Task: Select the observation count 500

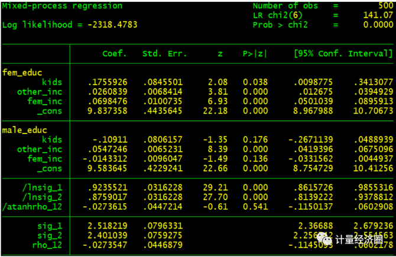Action: tap(385, 5)
